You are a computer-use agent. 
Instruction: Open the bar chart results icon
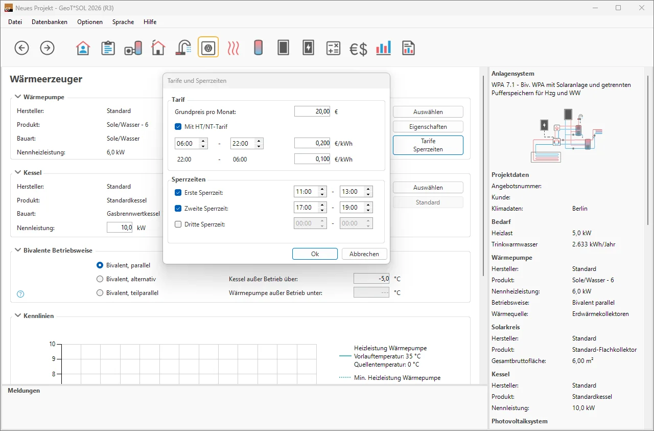(x=383, y=48)
